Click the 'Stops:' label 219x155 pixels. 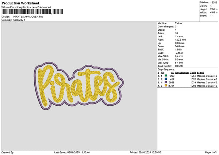[161, 30]
